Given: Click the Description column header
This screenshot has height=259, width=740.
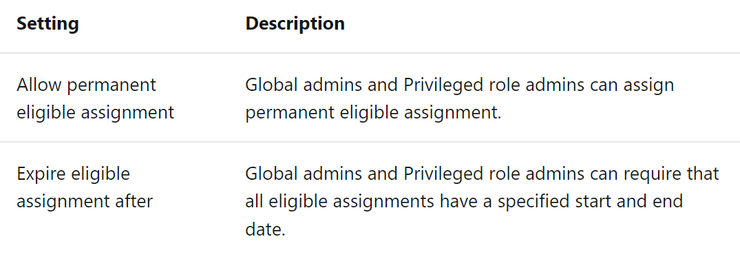Looking at the screenshot, I should click(295, 24).
